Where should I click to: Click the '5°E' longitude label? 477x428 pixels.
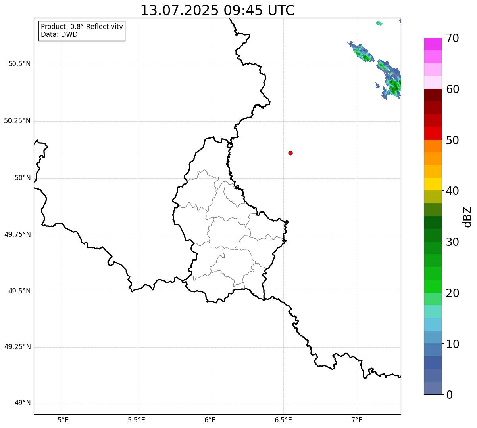[x=63, y=420]
